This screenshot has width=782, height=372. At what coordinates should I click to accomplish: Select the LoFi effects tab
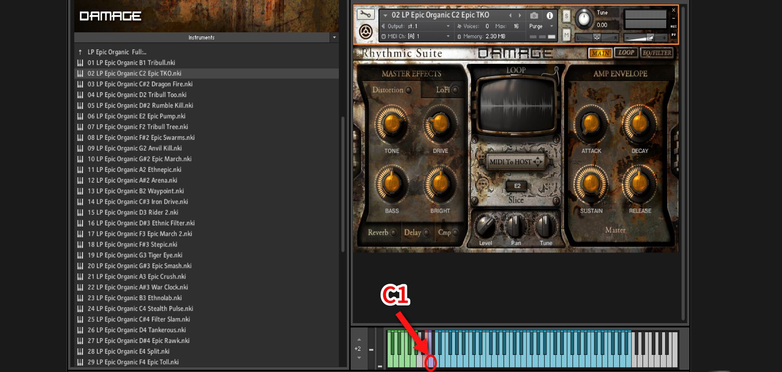click(x=443, y=90)
